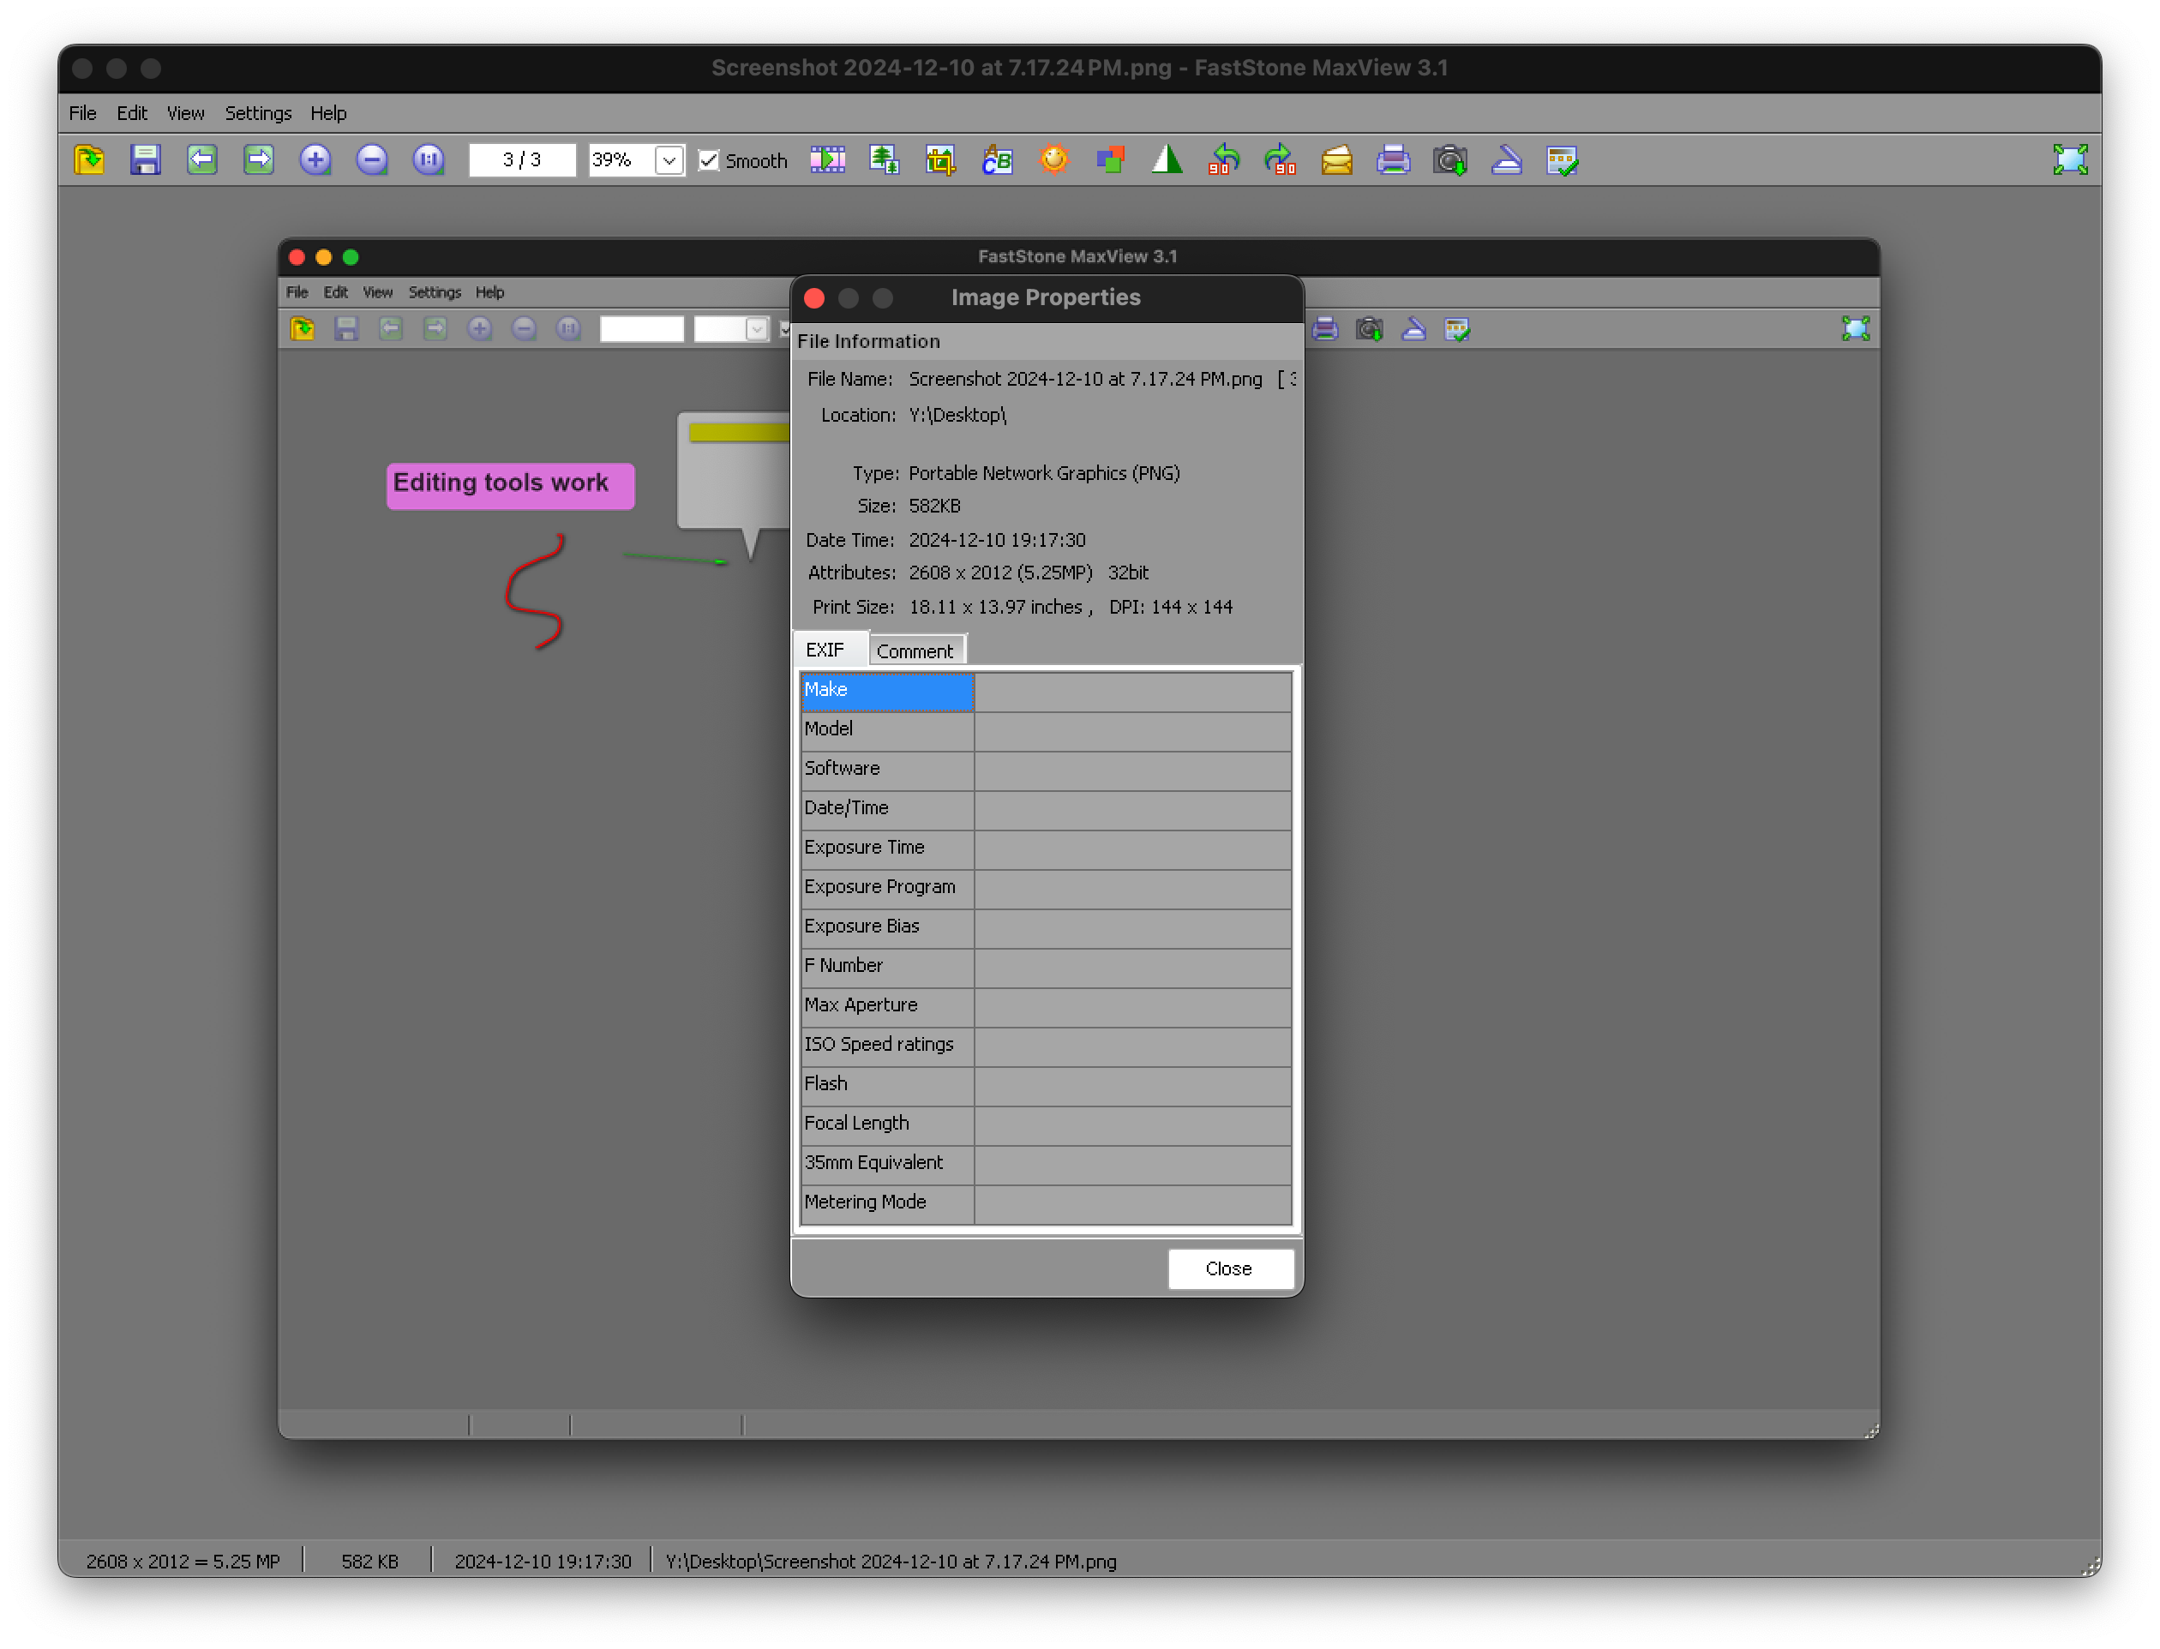The height and width of the screenshot is (1649, 2160).
Task: Click the 2024-12-10 19:17:30 status bar date
Action: pos(543,1561)
